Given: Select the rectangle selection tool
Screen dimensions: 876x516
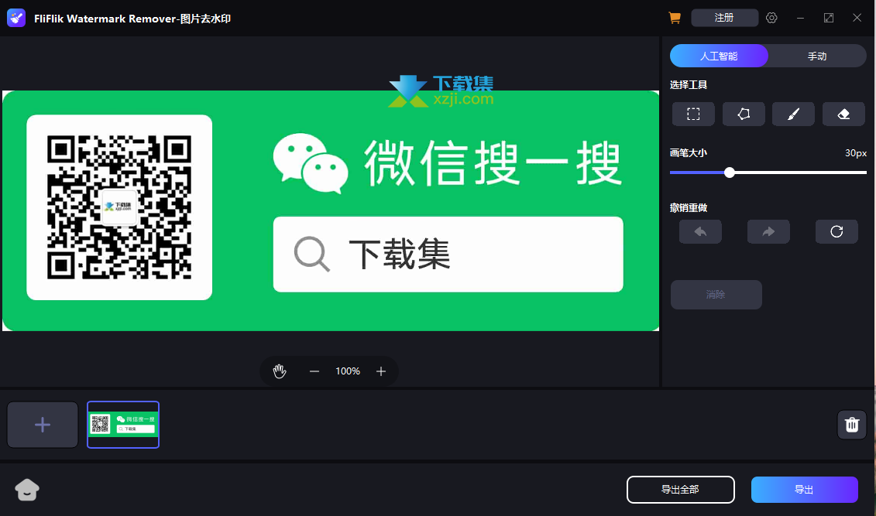Looking at the screenshot, I should pyautogui.click(x=693, y=114).
